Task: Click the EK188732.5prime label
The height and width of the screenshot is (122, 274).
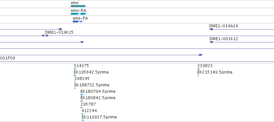Action: [92, 85]
